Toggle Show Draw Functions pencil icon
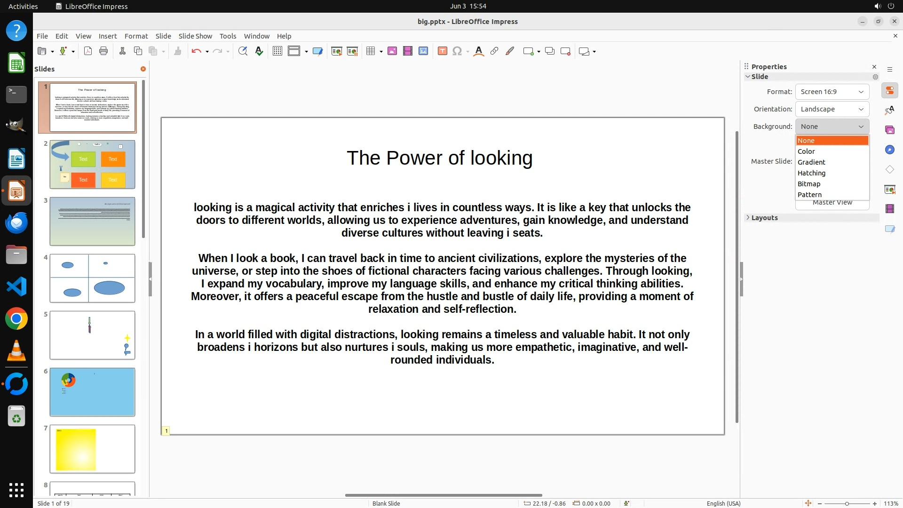 pos(510,51)
